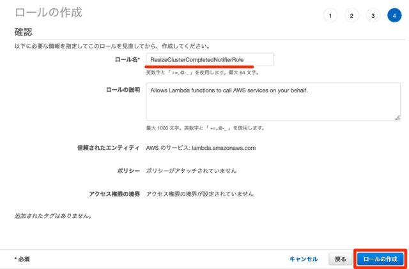Grab the description textarea resize handle
Image resolution: width=409 pixels, height=269 pixels.
coord(397,117)
